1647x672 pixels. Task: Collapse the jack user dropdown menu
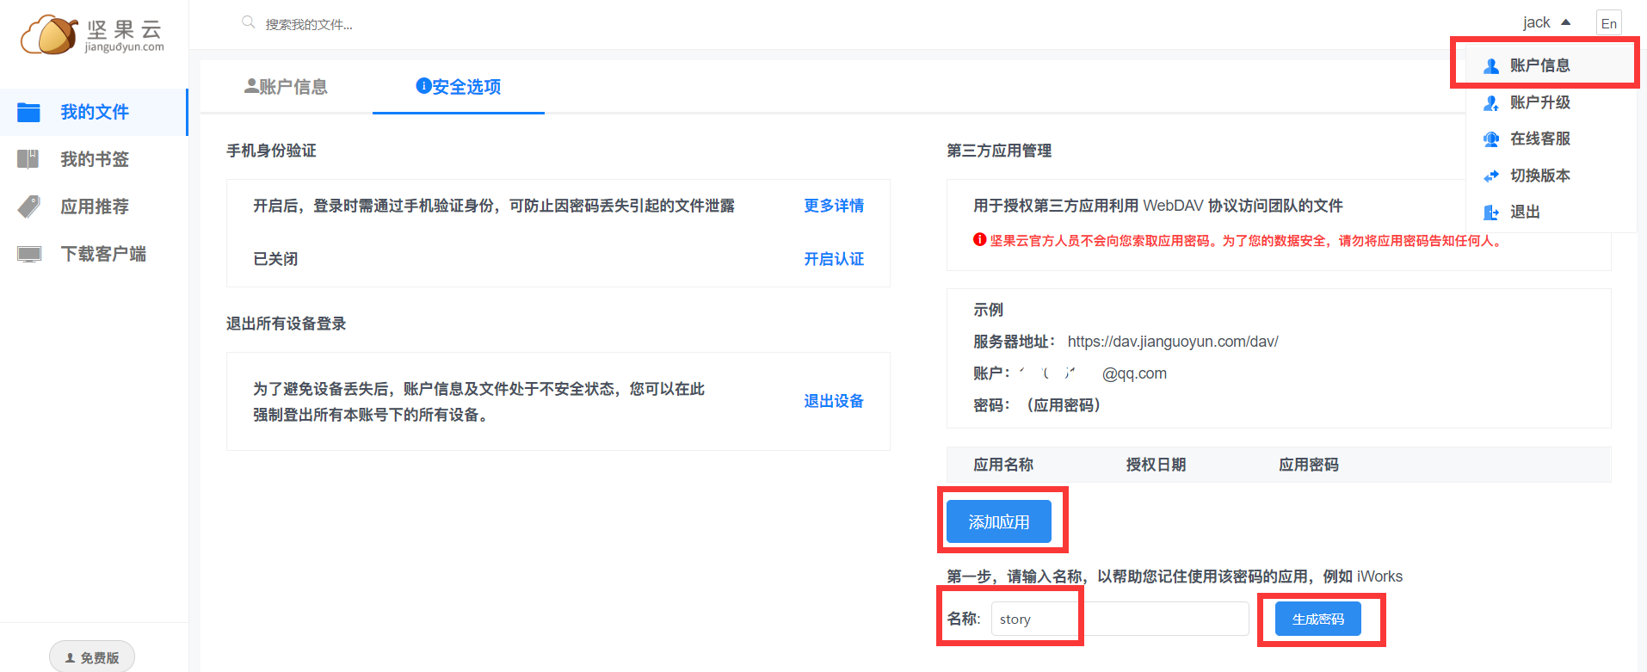[1546, 22]
